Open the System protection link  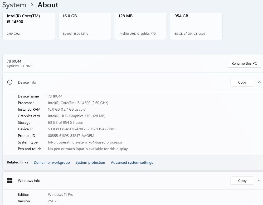(x=90, y=162)
